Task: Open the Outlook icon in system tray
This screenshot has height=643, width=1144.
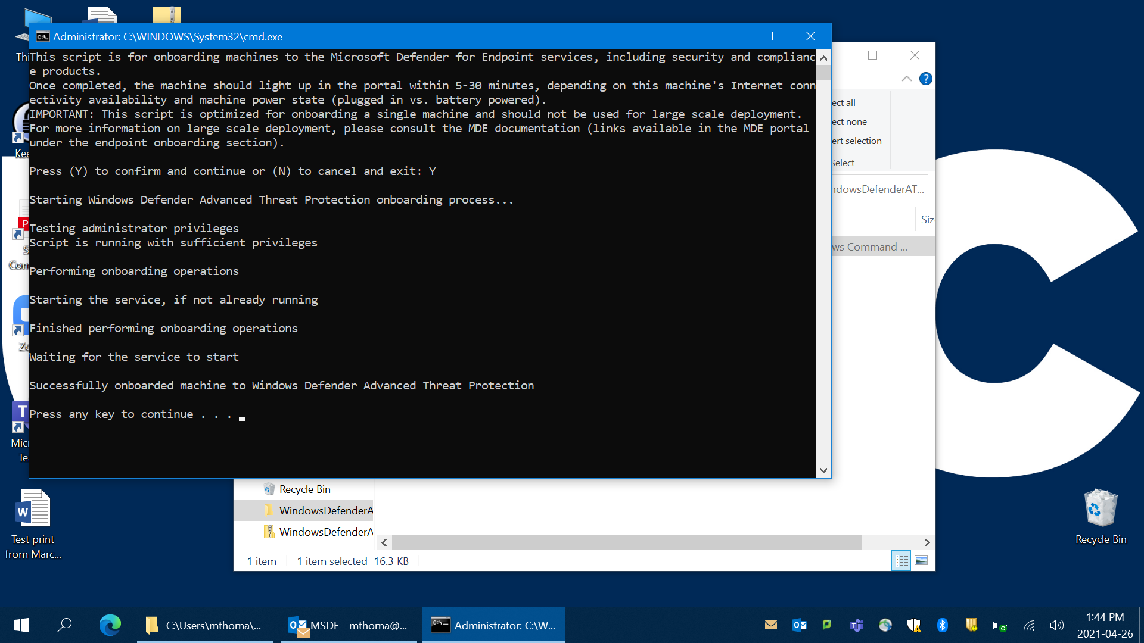Action: click(800, 625)
